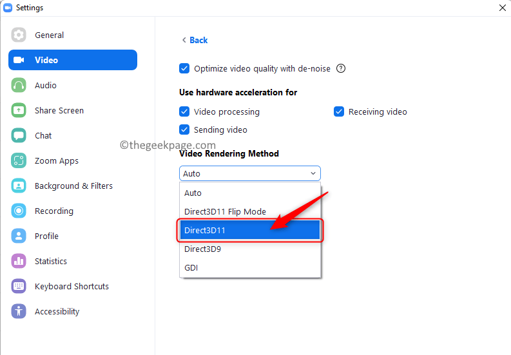Open Chat settings section

[x=43, y=135]
